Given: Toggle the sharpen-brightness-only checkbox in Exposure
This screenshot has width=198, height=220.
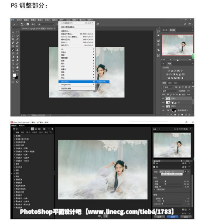Looking at the screenshot, I should (x=155, y=189).
